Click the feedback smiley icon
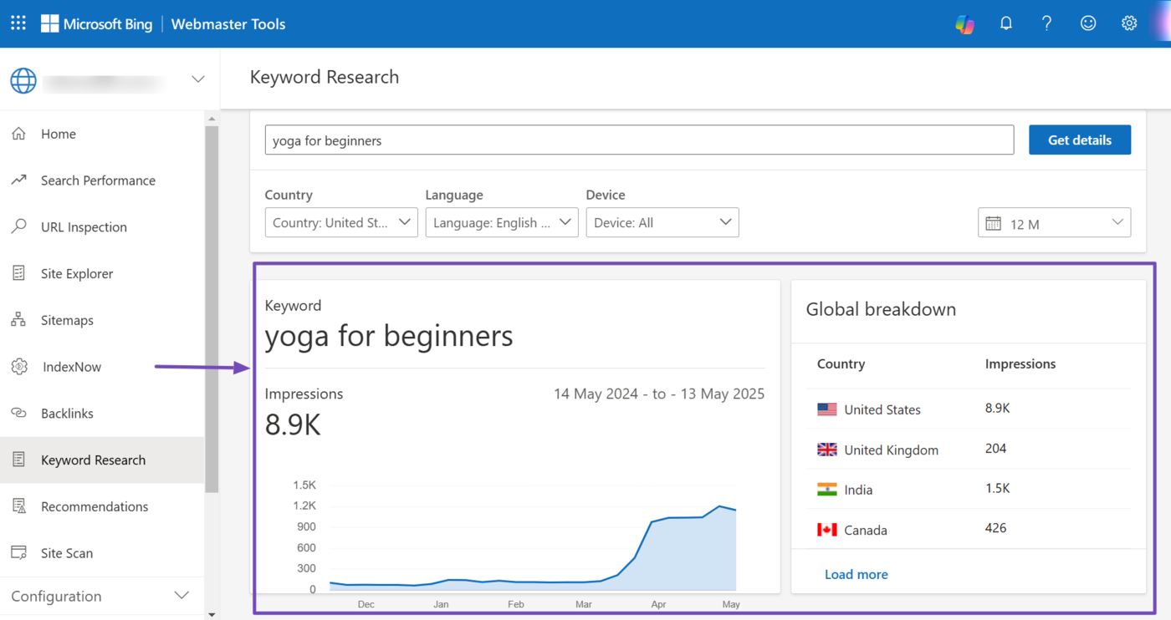The height and width of the screenshot is (620, 1171). tap(1088, 23)
